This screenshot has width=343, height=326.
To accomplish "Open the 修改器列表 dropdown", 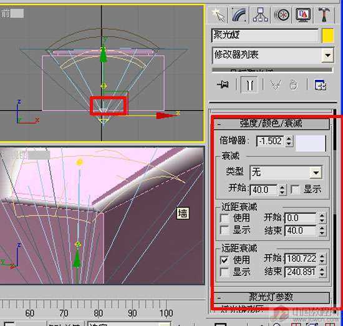I will pyautogui.click(x=327, y=55).
